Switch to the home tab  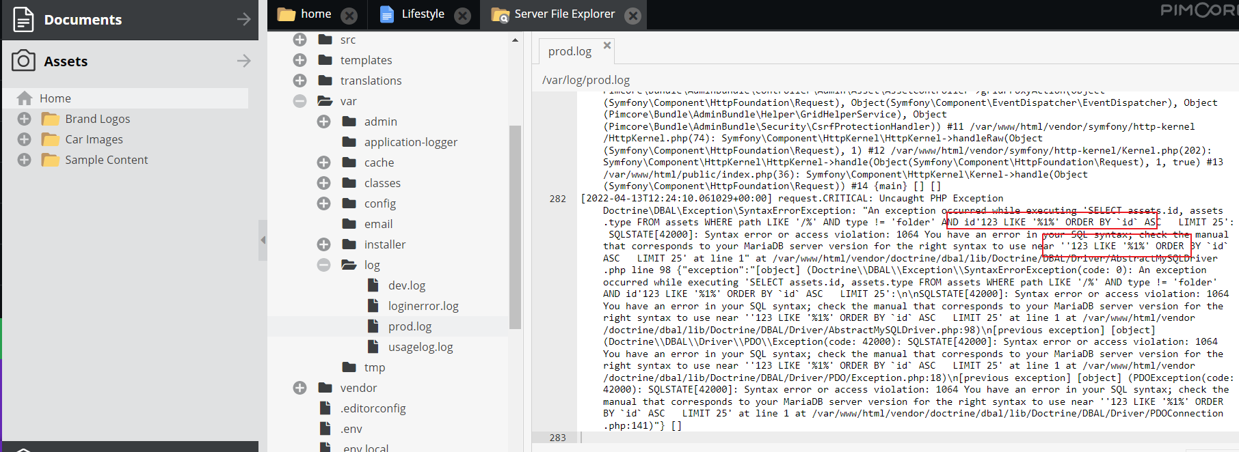[x=316, y=14]
